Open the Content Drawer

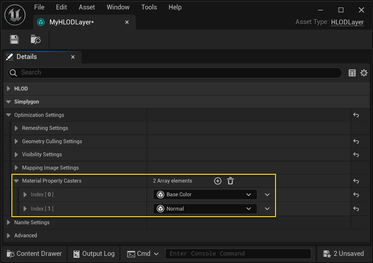click(x=35, y=254)
